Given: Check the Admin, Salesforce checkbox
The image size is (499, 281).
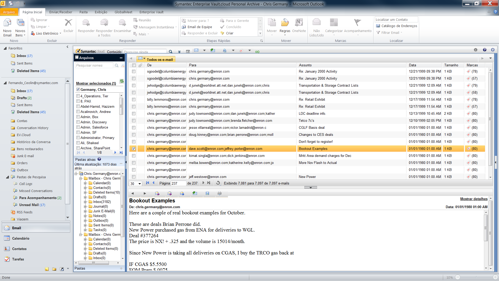Looking at the screenshot, I should [x=78, y=127].
